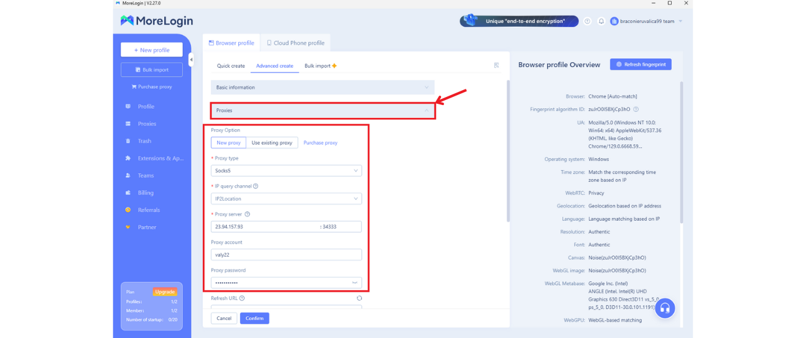Click help icon beside Fingerprint algorithm ID

coord(636,109)
